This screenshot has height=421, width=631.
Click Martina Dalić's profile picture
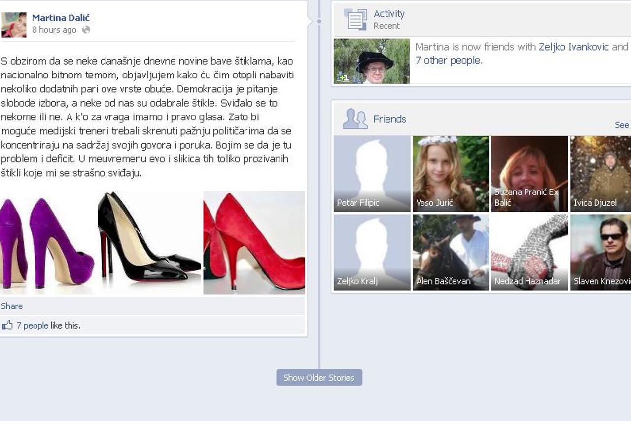(14, 25)
